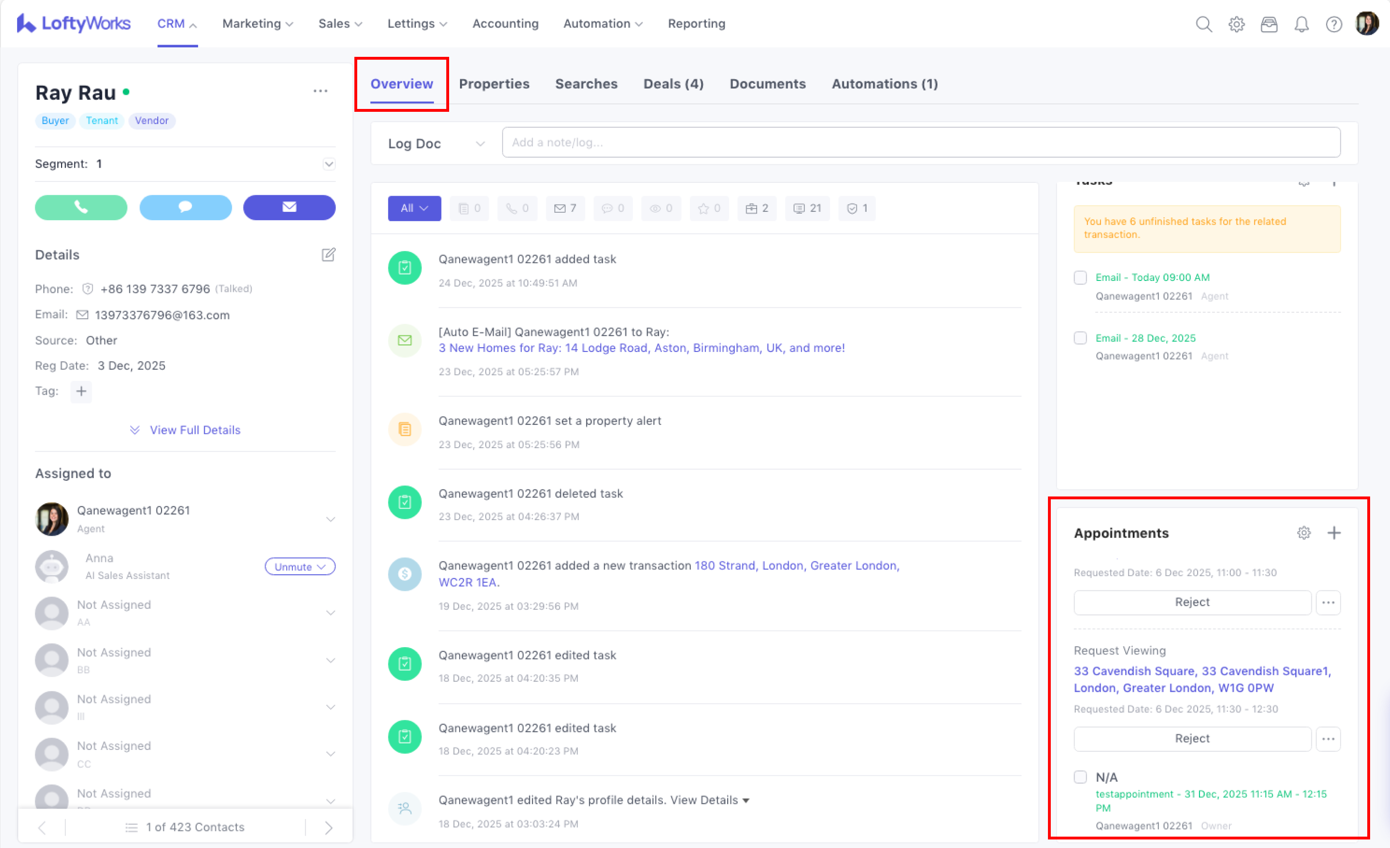Click the blue text message button

click(x=185, y=207)
